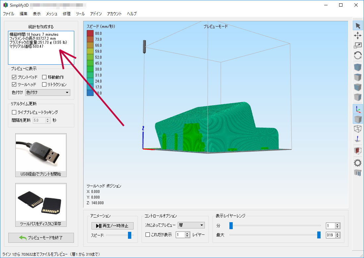Select the move/translate model tool
The width and height of the screenshot is (364, 258).
(x=358, y=35)
